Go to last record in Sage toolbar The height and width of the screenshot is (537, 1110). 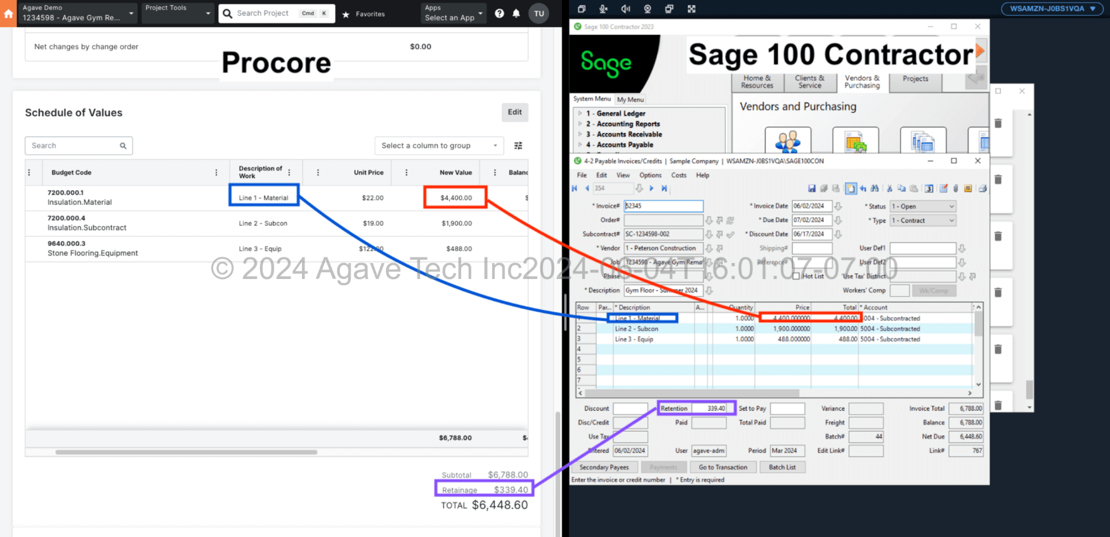point(664,188)
